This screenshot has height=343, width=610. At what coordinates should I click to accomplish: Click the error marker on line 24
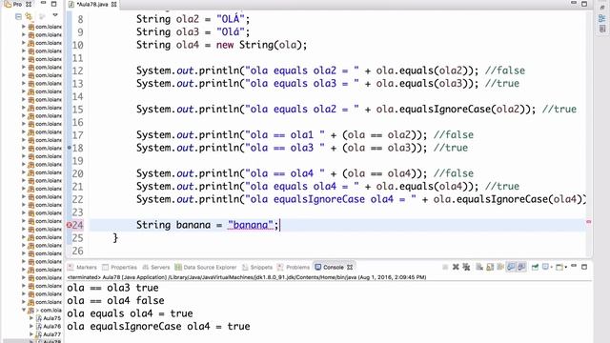click(69, 225)
